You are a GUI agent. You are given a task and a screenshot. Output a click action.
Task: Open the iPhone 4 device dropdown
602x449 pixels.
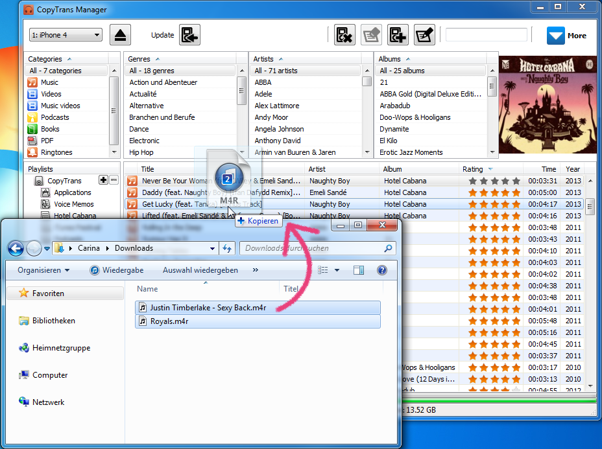tap(66, 35)
